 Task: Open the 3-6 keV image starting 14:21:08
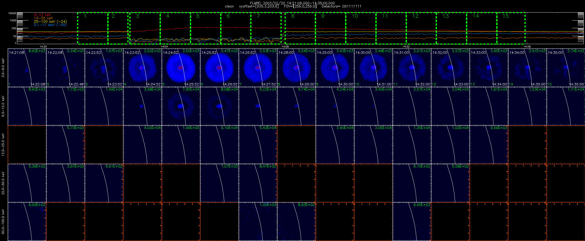(27, 68)
